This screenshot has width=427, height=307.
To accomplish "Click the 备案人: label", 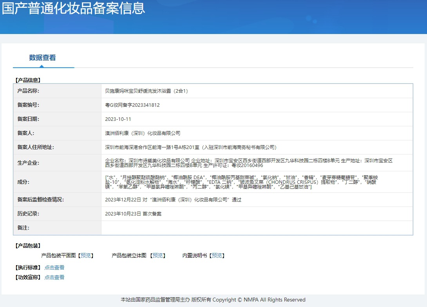I will 25,133.
